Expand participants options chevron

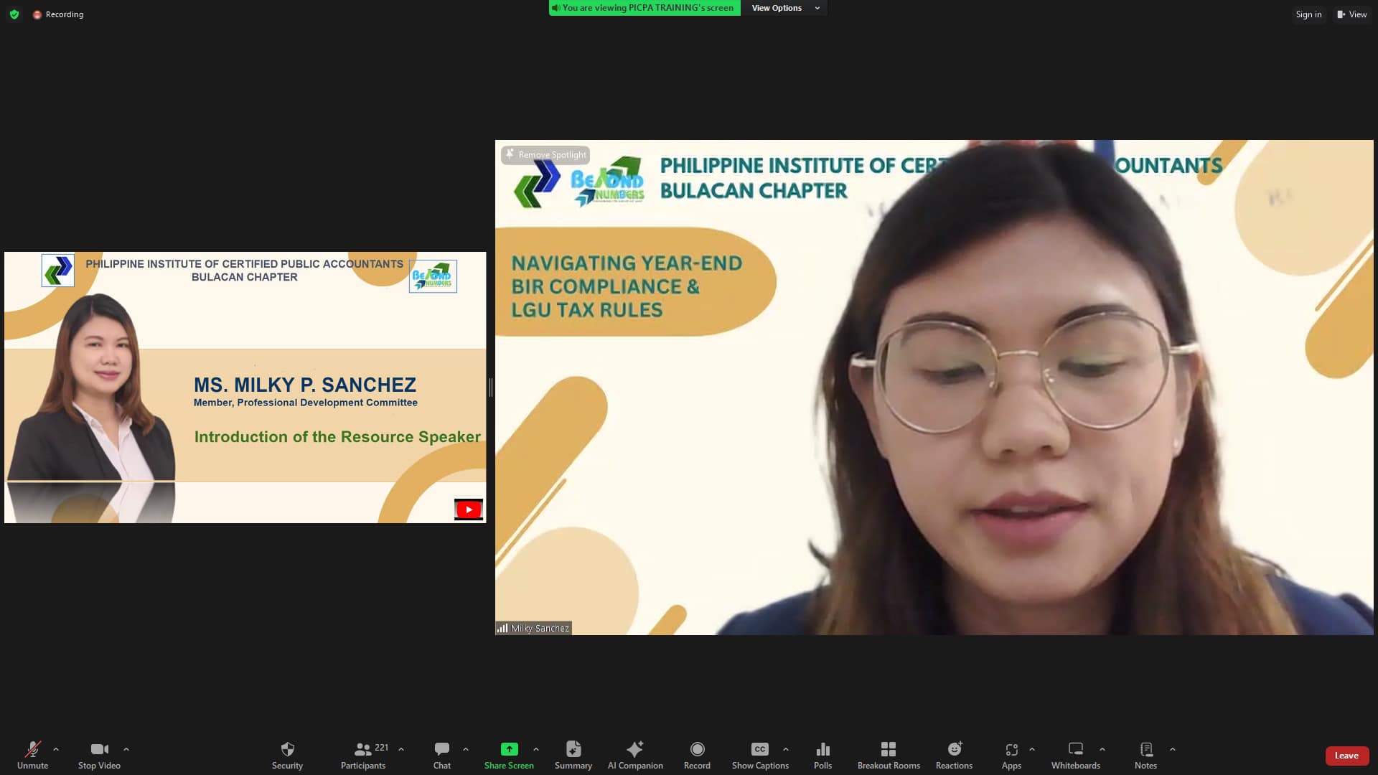point(401,749)
